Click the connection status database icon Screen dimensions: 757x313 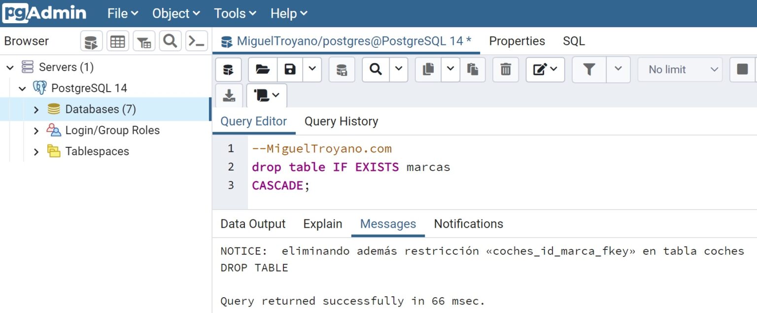pos(228,70)
